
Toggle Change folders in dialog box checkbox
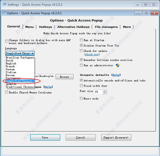pyautogui.click(x=7, y=41)
